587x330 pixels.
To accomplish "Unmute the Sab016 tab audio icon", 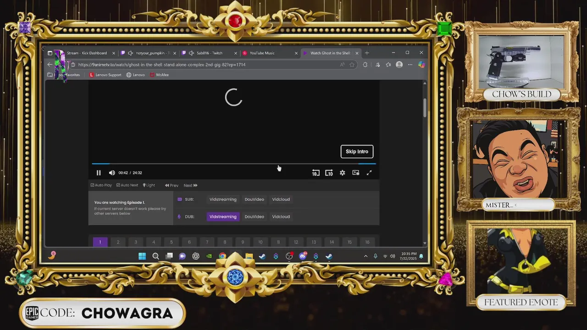I will [x=191, y=53].
